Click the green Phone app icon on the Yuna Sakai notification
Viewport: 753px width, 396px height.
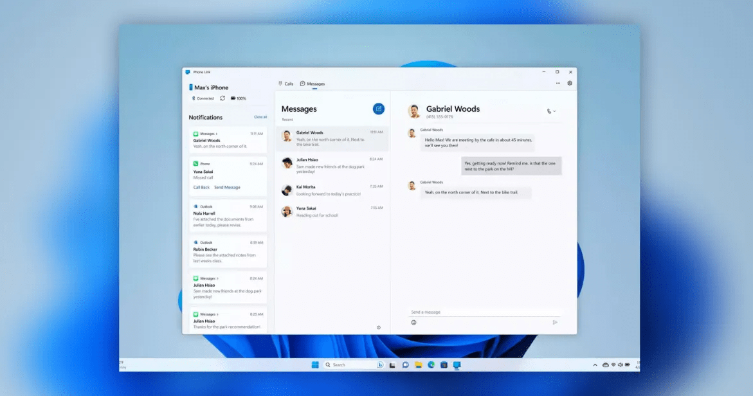click(195, 164)
